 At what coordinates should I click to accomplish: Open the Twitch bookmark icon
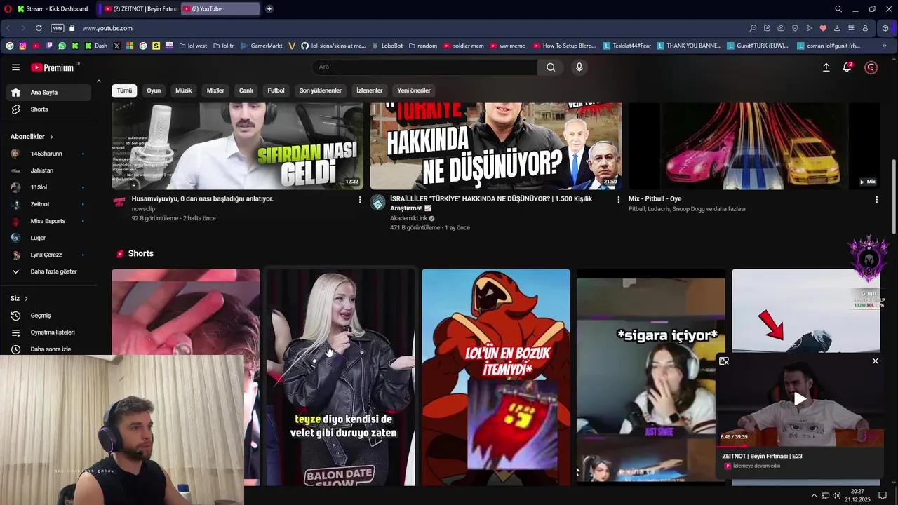(x=49, y=46)
